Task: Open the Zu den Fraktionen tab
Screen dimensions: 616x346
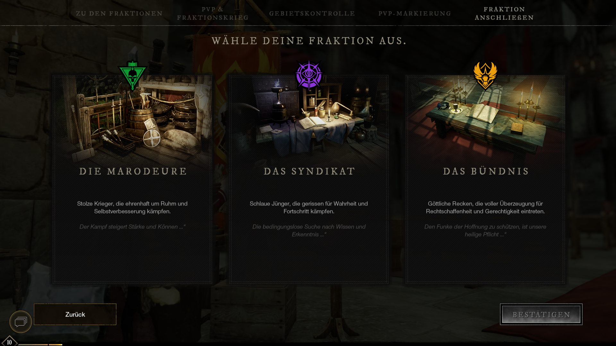Action: pos(119,13)
